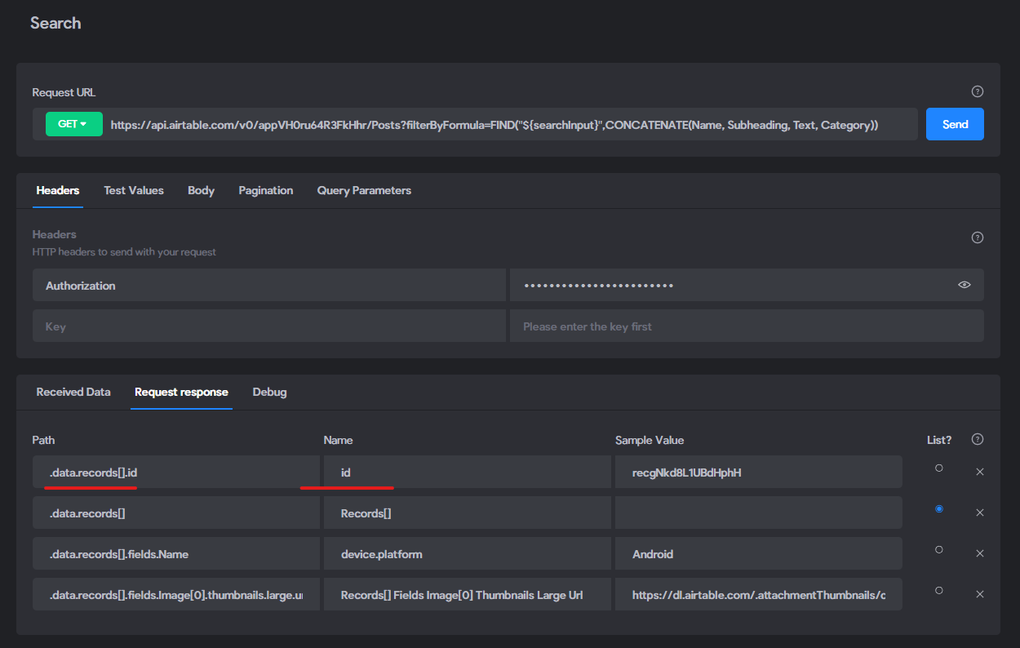Image resolution: width=1020 pixels, height=648 pixels.
Task: Edit the Records[] Fields Image[0] Thumbnails name field
Action: (x=468, y=594)
